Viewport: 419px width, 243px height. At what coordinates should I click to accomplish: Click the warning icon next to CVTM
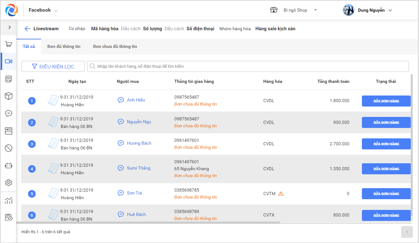[x=281, y=194]
